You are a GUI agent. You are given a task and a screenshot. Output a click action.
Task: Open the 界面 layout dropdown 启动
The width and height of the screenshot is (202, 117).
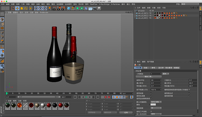pyautogui.click(x=190, y=4)
